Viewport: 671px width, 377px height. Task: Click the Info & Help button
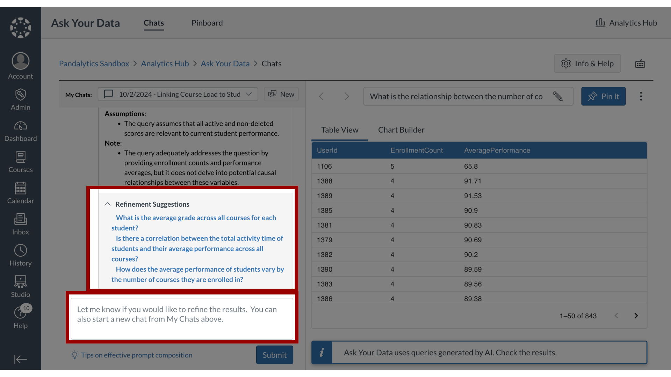[x=587, y=63]
